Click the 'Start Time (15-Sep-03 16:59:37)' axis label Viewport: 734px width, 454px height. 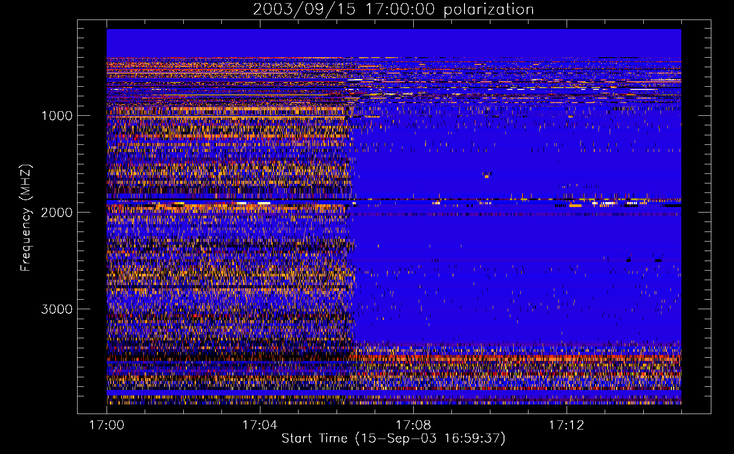(393, 439)
